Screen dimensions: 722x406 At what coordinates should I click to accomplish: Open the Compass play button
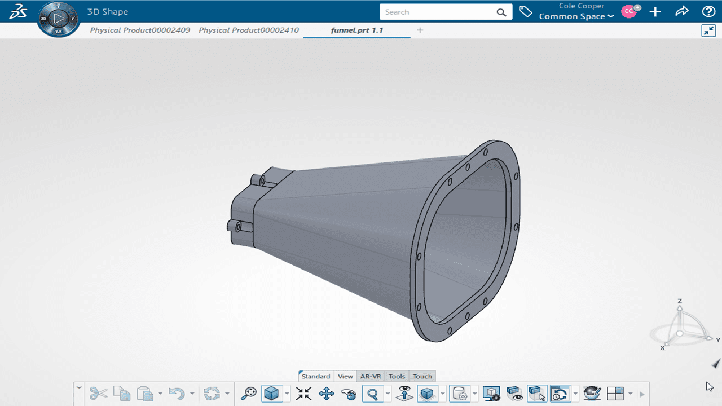pyautogui.click(x=58, y=19)
